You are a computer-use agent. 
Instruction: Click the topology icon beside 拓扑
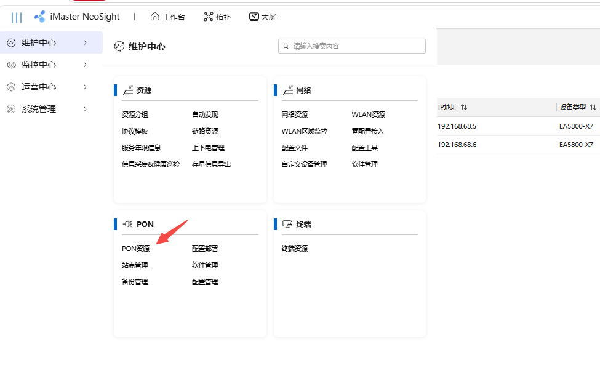pyautogui.click(x=208, y=17)
